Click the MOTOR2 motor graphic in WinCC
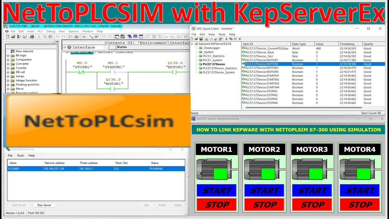 (264, 169)
